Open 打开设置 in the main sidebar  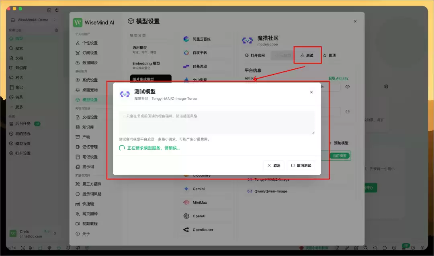click(x=34, y=153)
